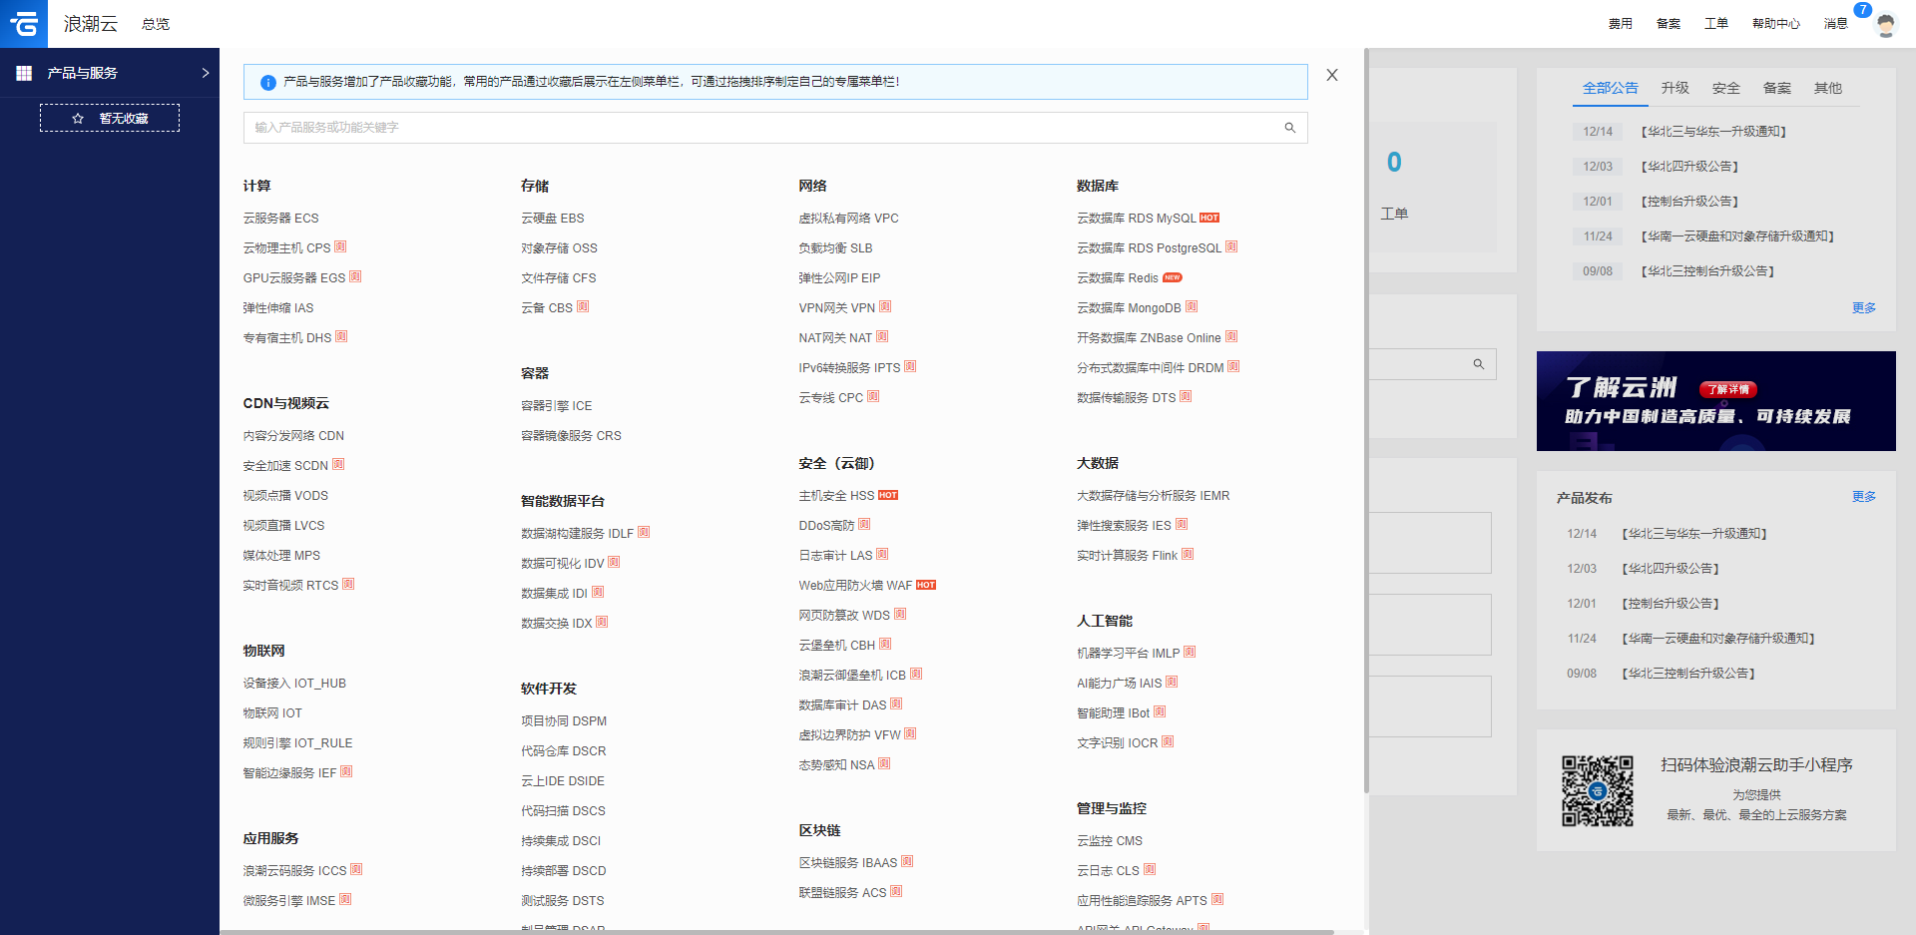1916x935 pixels.
Task: Switch to 全部公告 tab
Action: 1611,88
